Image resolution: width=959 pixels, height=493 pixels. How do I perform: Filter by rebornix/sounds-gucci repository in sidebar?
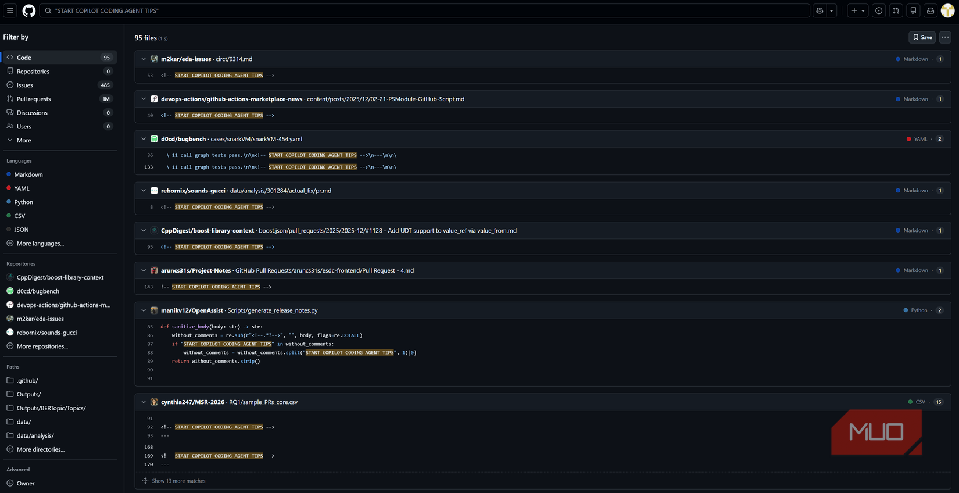60,333
